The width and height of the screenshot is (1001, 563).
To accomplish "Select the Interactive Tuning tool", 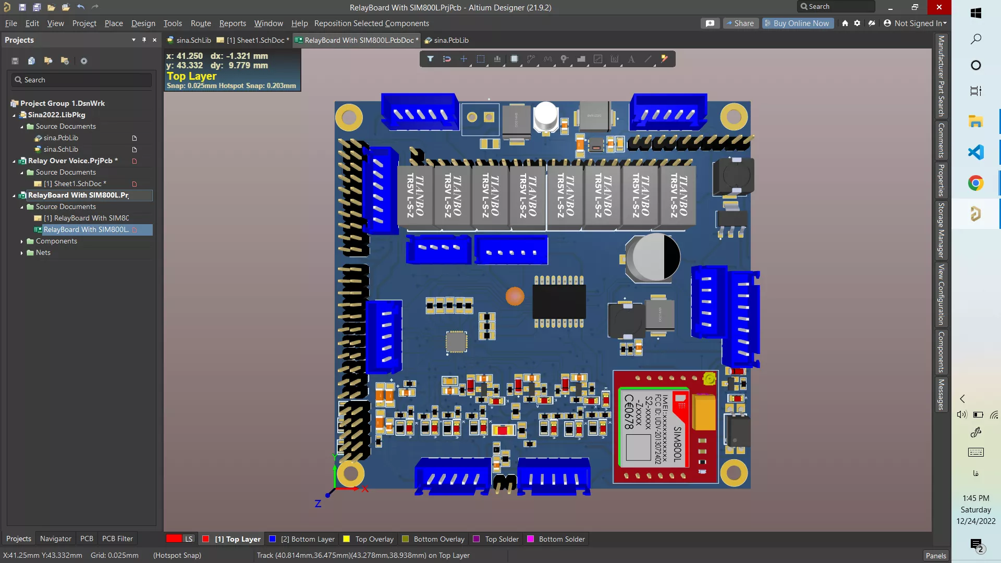I will tap(547, 59).
